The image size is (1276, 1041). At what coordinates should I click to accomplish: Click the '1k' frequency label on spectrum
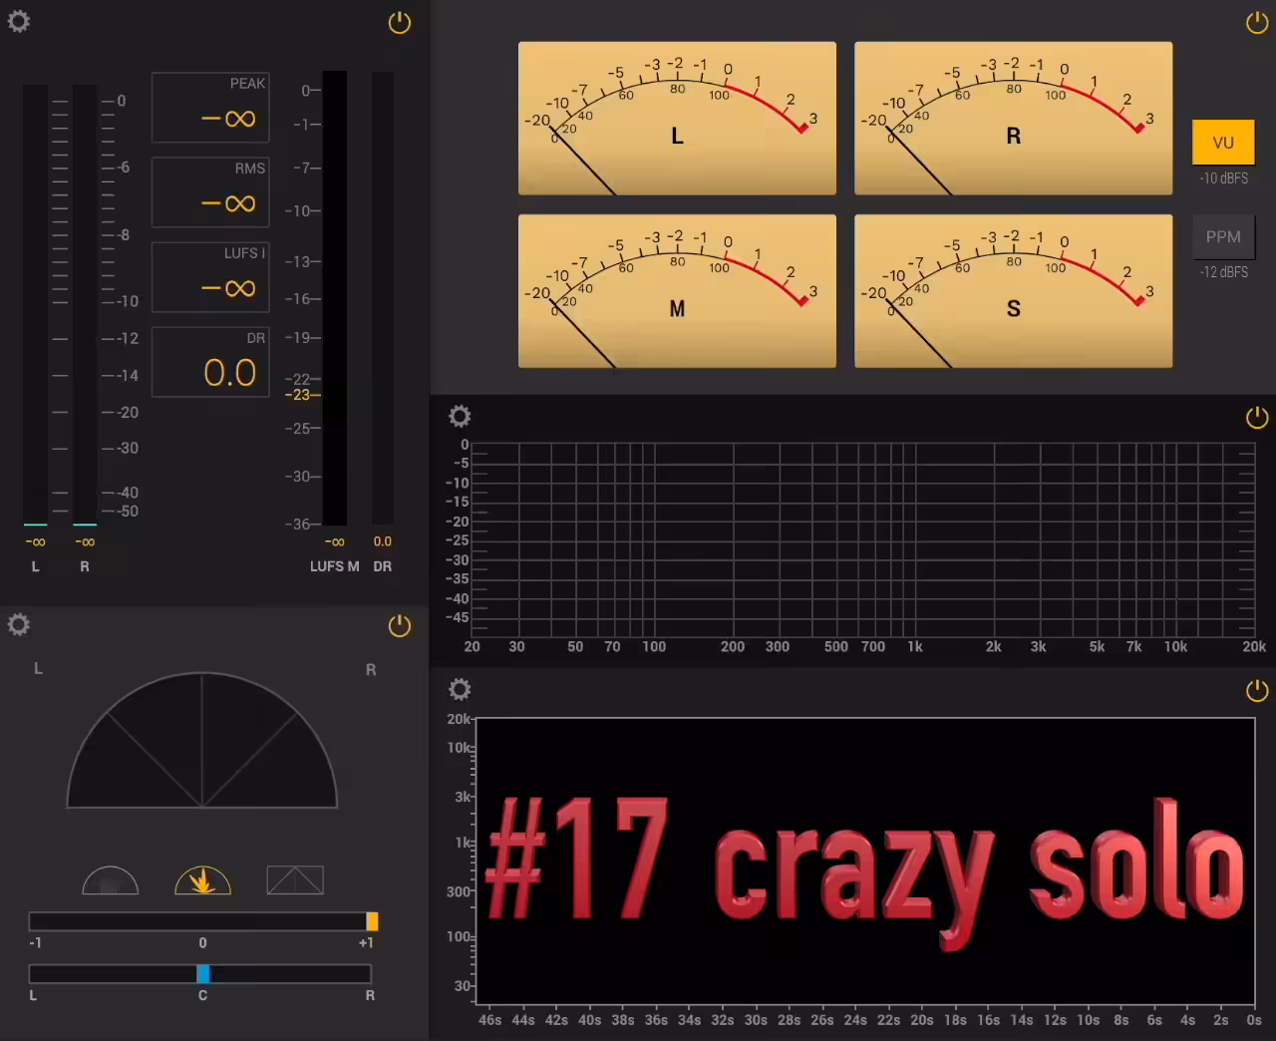point(915,647)
